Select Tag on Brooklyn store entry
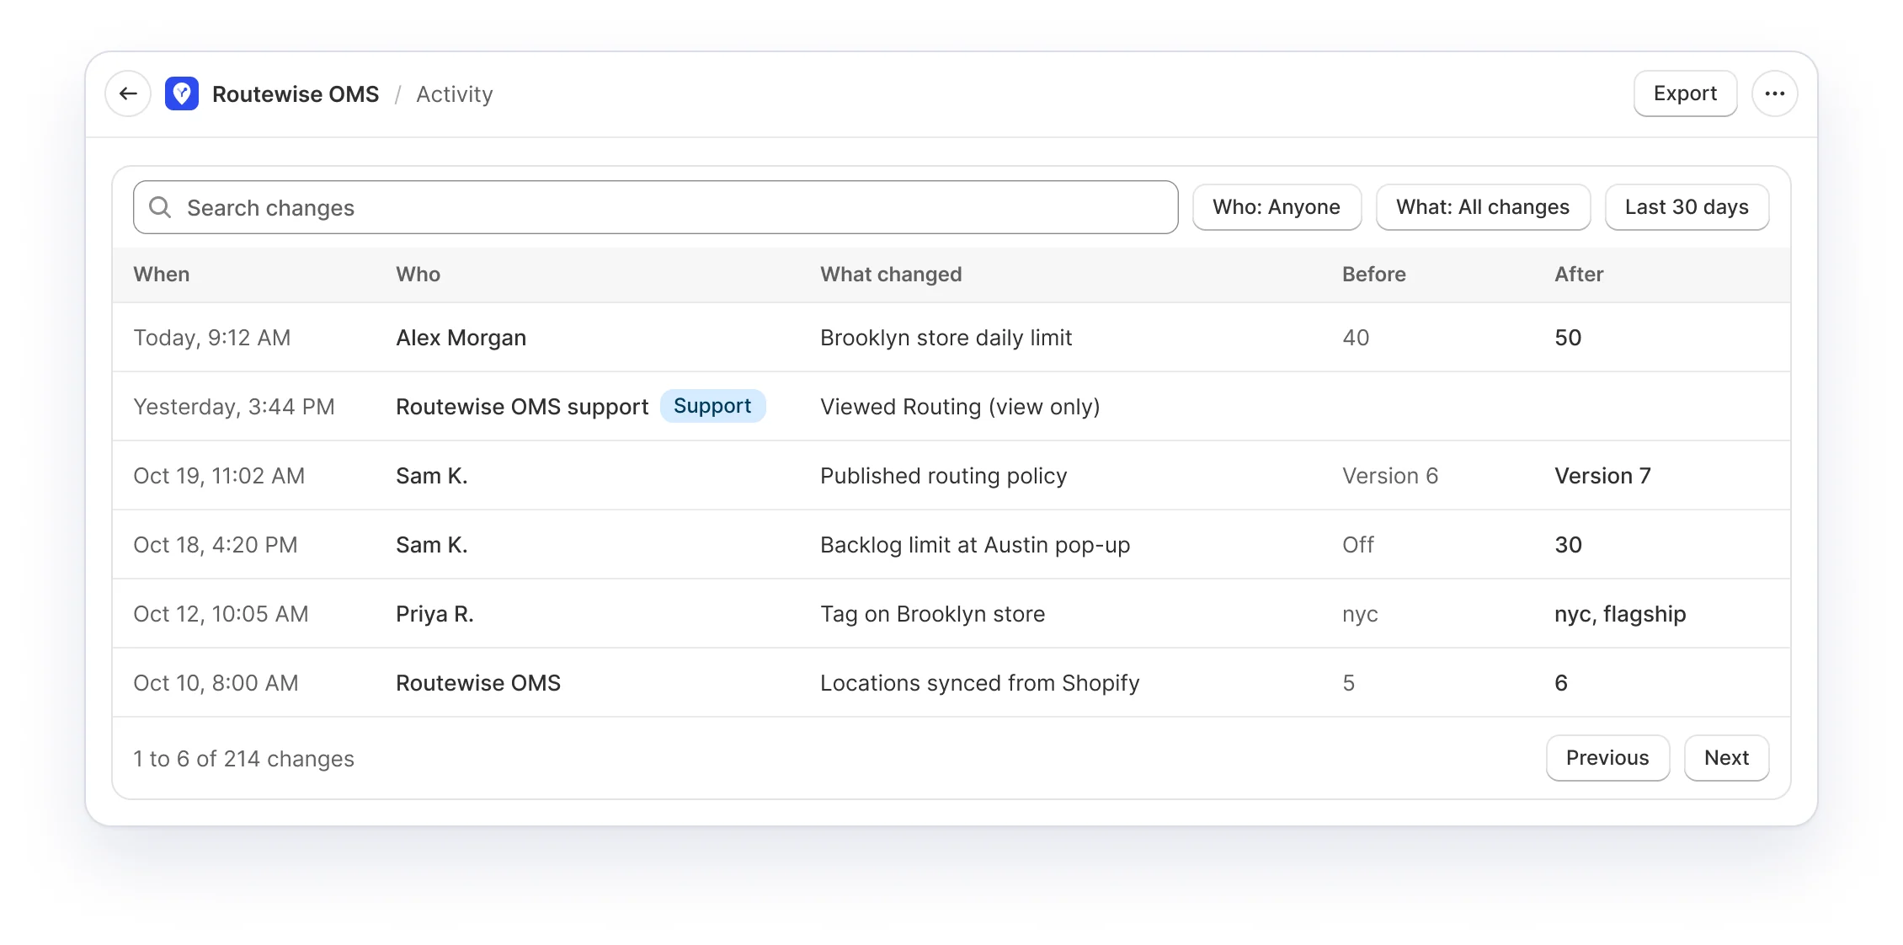Viewport: 1903px width, 945px height. [932, 614]
